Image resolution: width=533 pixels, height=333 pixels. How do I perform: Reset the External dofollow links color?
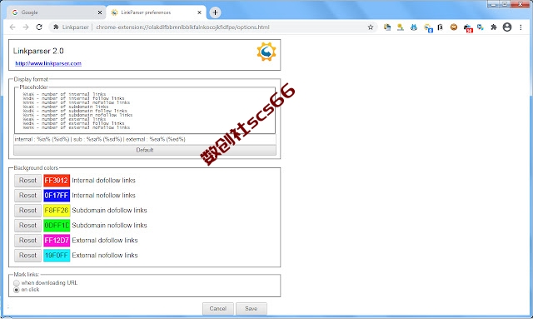tap(27, 241)
